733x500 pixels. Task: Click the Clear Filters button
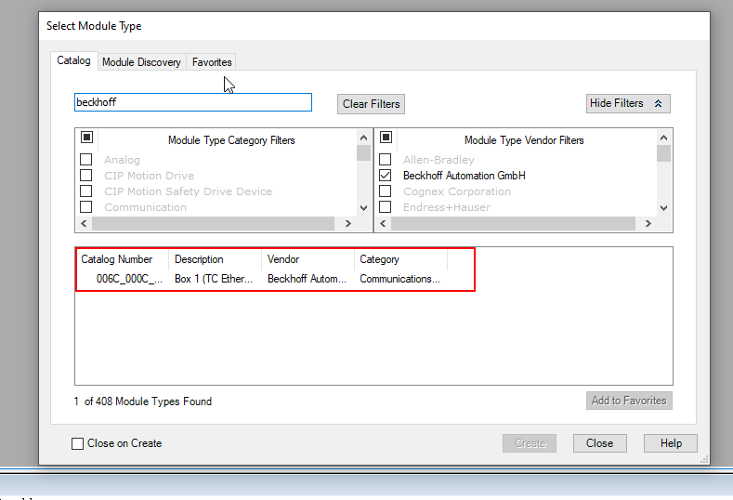(372, 104)
